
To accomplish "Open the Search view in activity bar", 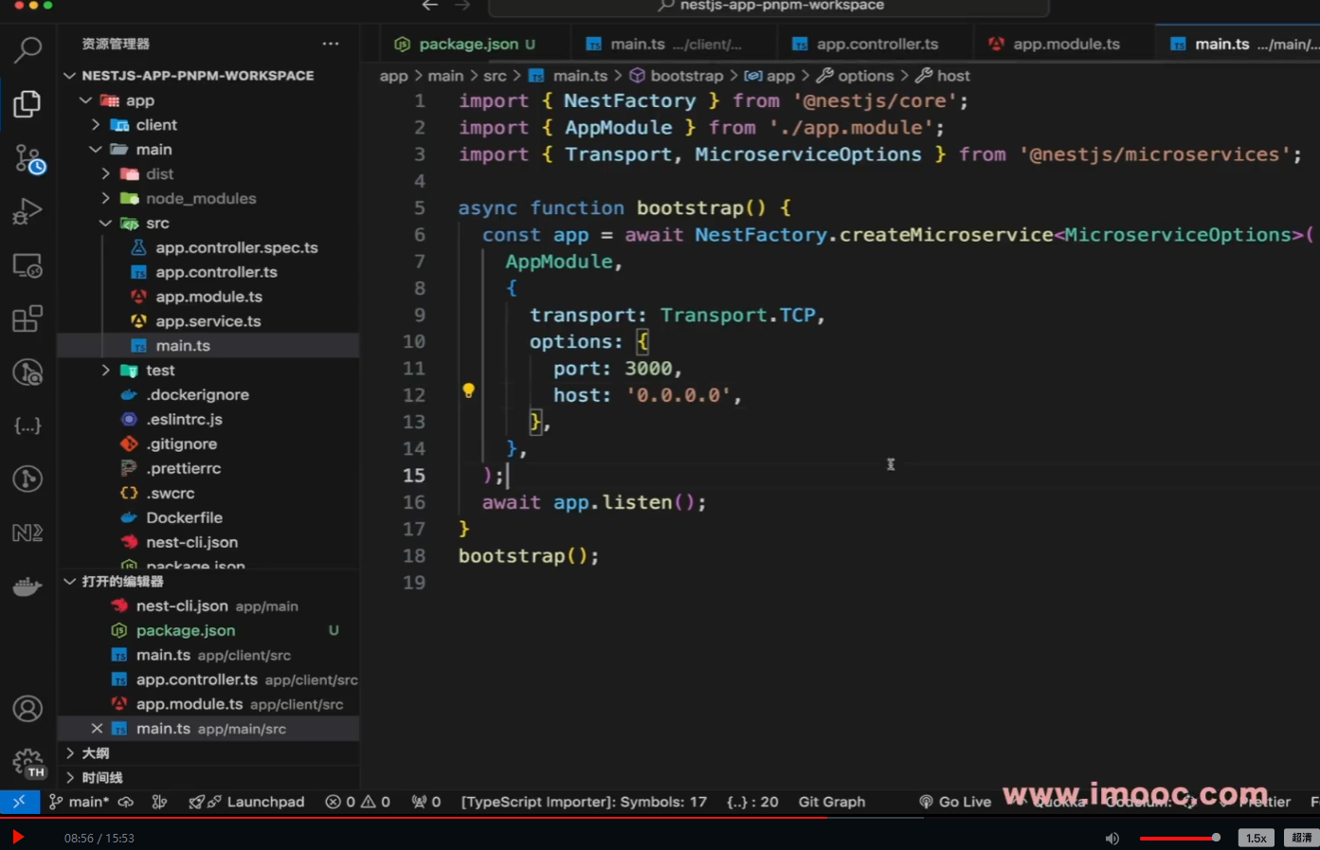I will click(27, 48).
